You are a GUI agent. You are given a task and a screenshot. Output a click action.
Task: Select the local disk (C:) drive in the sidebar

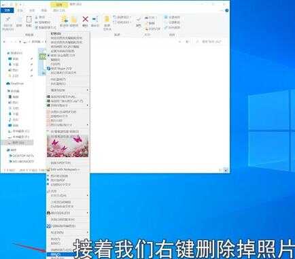click(19, 131)
